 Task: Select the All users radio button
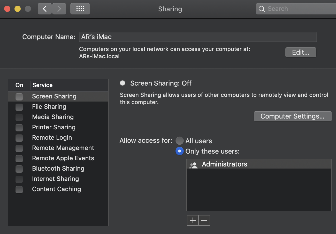(x=179, y=141)
